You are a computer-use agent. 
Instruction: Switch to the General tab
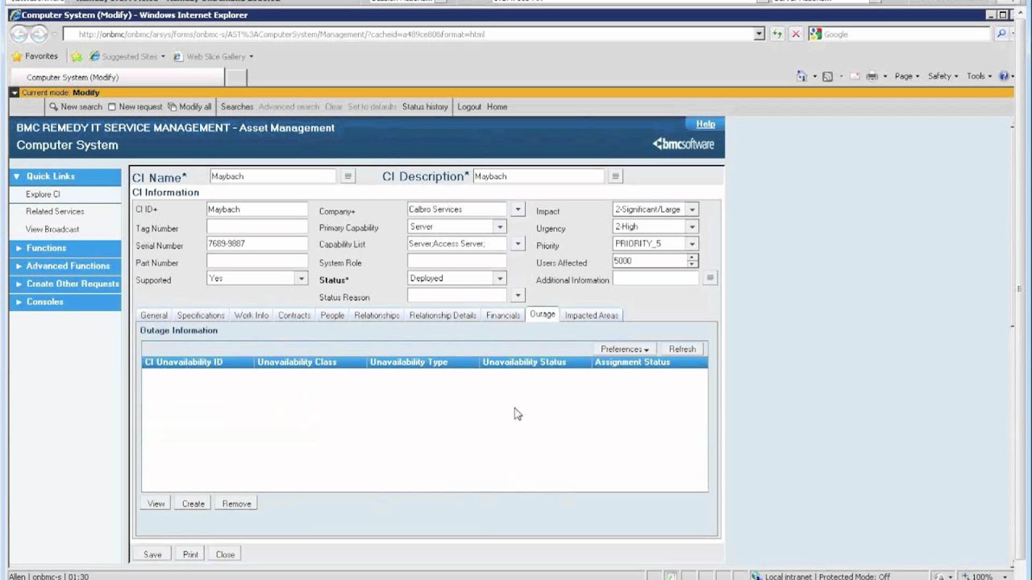tap(154, 315)
